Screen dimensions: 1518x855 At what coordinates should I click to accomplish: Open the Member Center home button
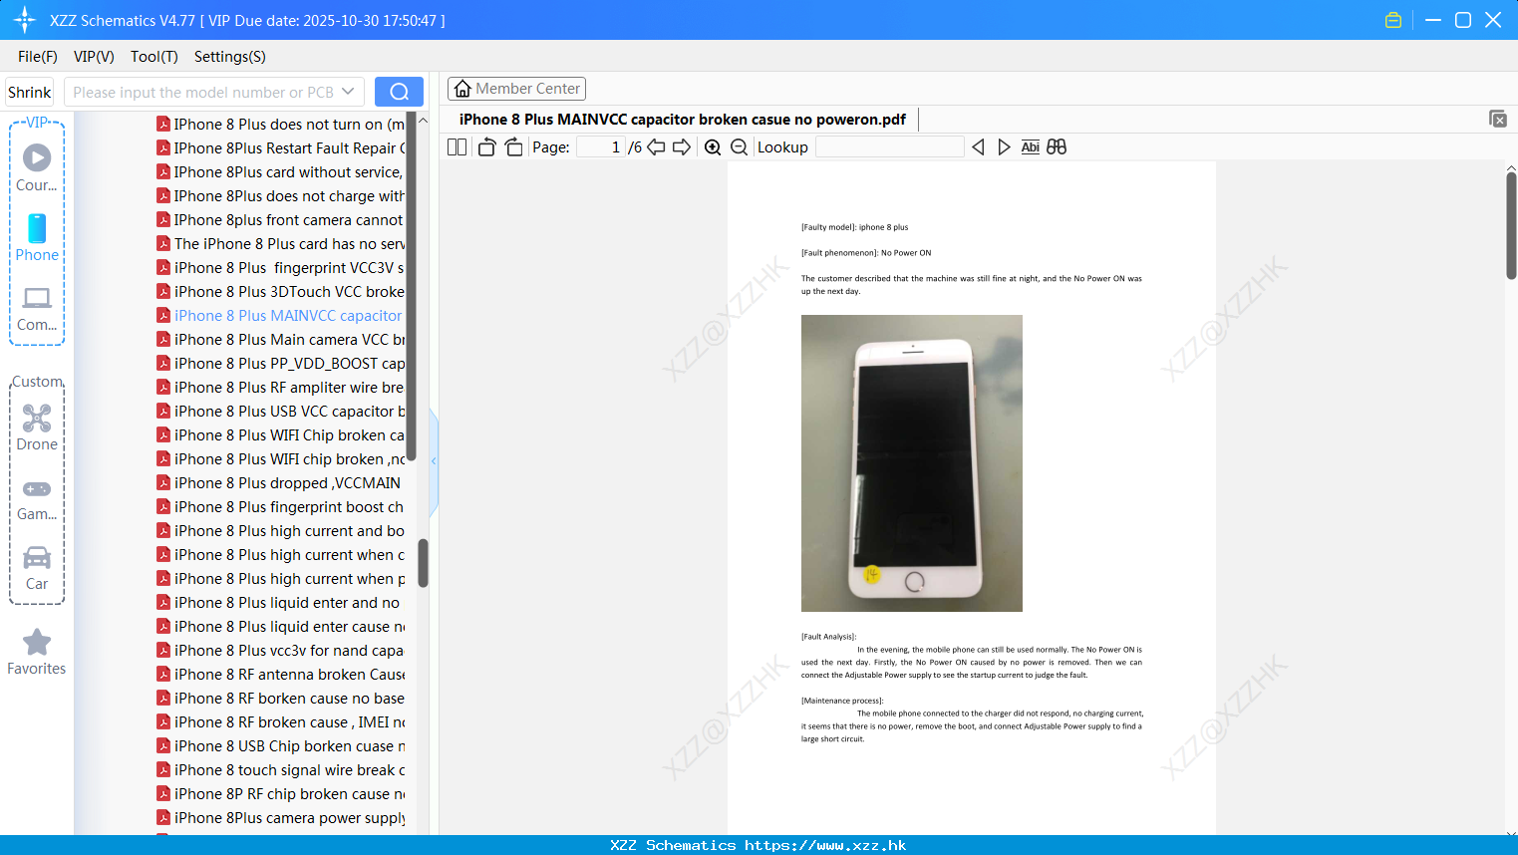coord(516,89)
